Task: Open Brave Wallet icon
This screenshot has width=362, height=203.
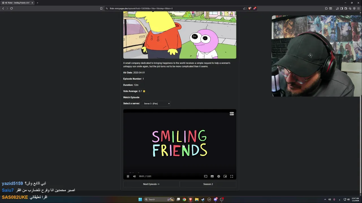Action: pos(346,8)
